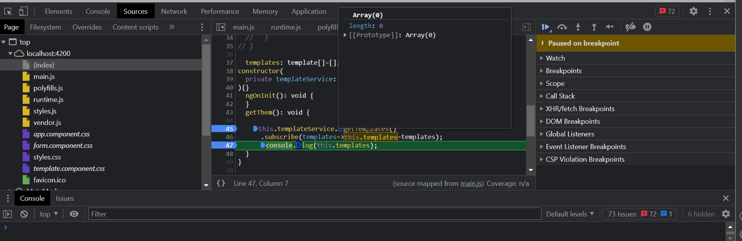Screen dimensions: 742x241
Task: Open the Overrides navigator tab
Action: [87, 27]
